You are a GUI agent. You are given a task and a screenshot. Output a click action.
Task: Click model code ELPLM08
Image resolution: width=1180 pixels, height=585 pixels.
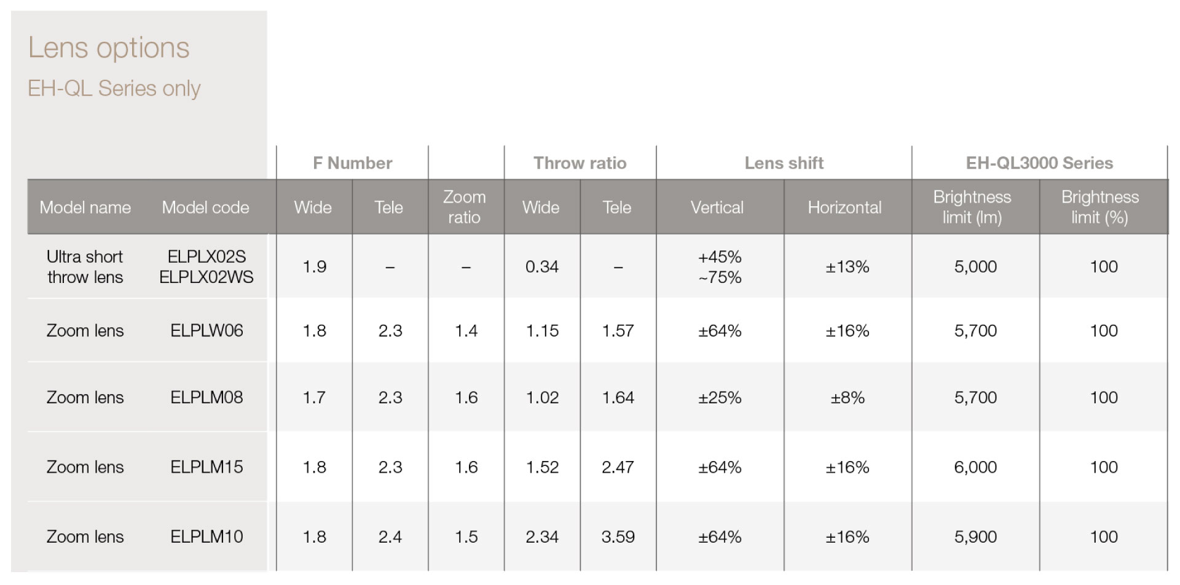(x=206, y=397)
